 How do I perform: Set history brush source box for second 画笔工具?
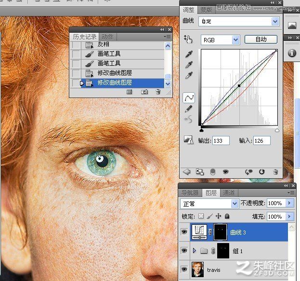76,63
